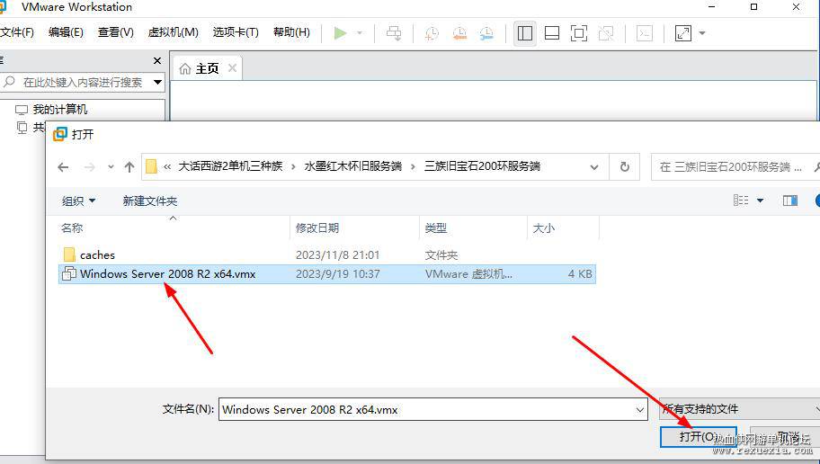Screen dimensions: 820x464
Task: Click the console view toolbar icon
Action: [645, 33]
